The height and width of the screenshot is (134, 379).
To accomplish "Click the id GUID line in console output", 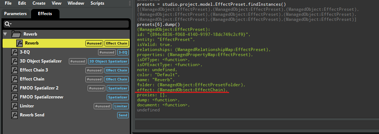I will pyautogui.click(x=194, y=34).
